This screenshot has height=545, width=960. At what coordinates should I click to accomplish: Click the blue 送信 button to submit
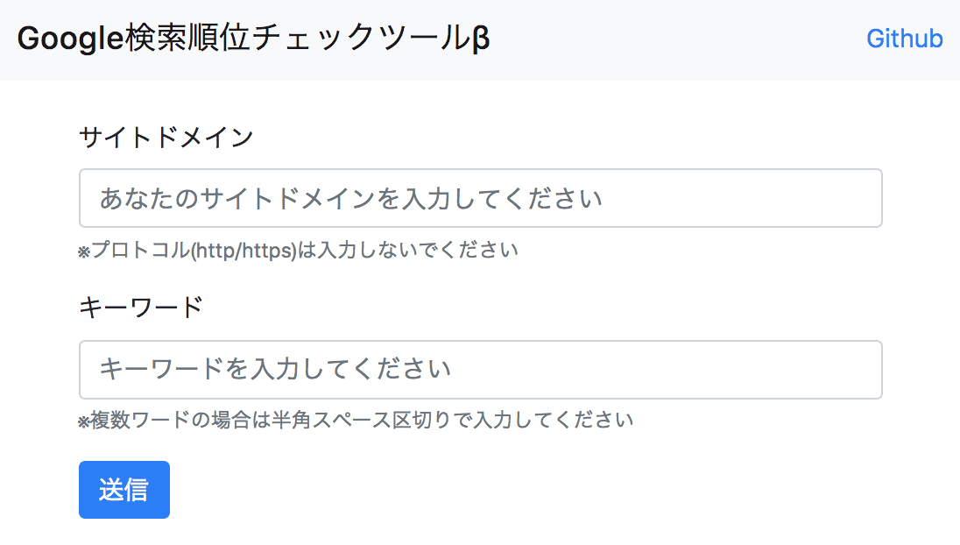[124, 489]
